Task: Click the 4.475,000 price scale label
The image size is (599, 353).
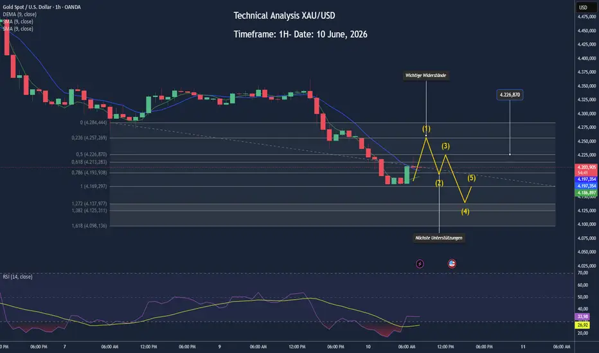Action: pyautogui.click(x=586, y=17)
